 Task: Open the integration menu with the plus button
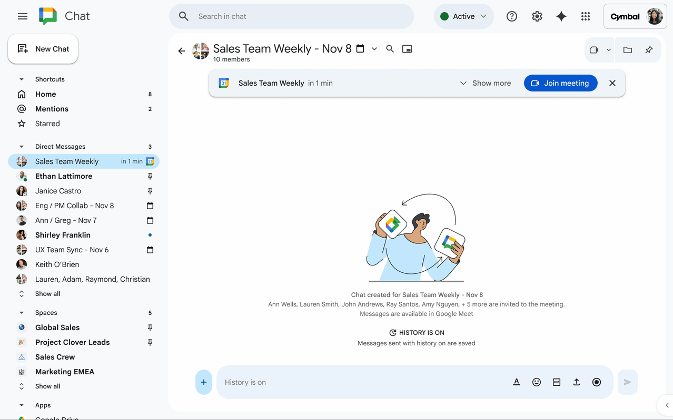click(204, 382)
